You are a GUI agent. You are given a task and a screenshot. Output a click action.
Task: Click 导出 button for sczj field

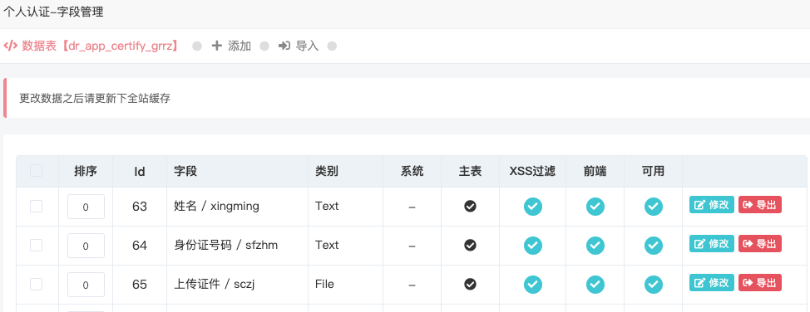pos(759,283)
